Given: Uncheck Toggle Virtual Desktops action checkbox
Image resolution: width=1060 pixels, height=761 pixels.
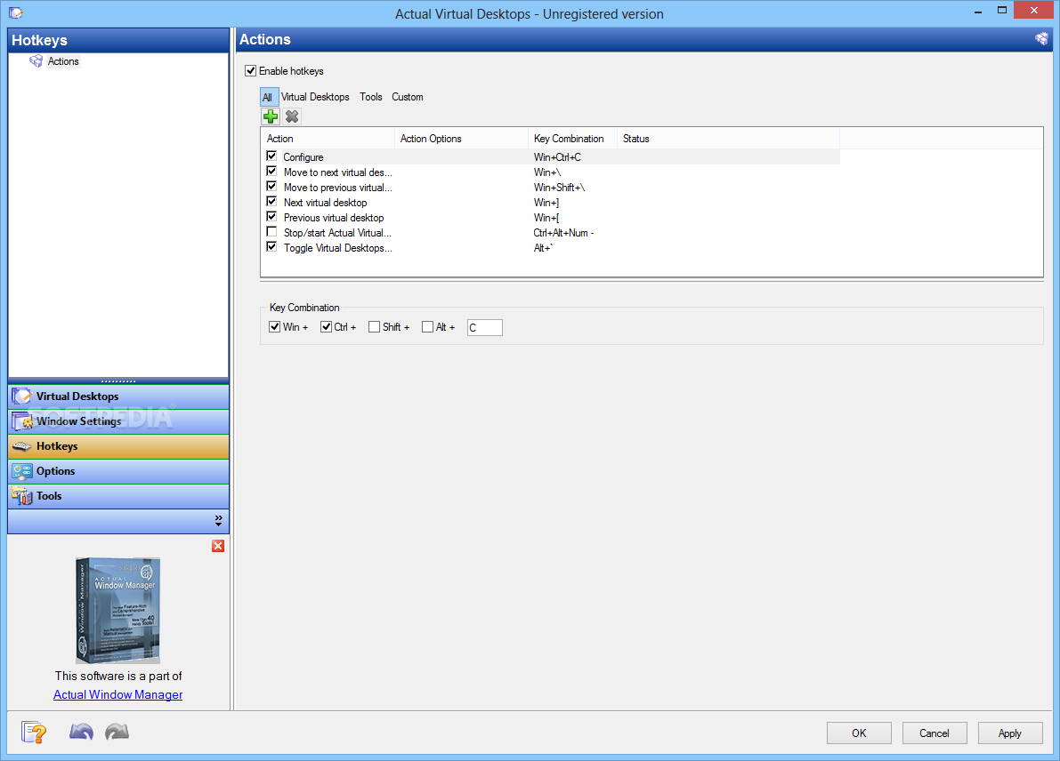Looking at the screenshot, I should (x=271, y=247).
